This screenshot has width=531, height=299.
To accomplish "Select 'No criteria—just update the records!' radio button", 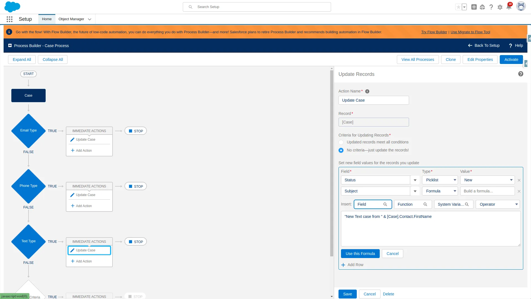I will 341,150.
